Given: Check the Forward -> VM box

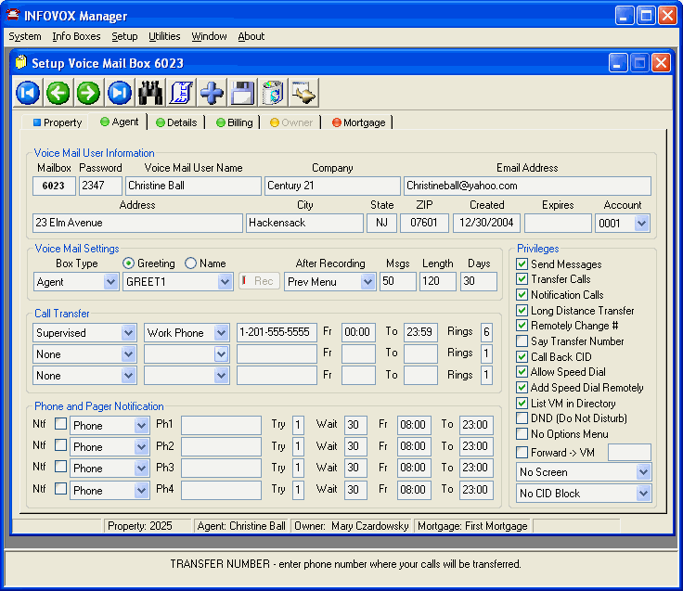Looking at the screenshot, I should point(522,453).
